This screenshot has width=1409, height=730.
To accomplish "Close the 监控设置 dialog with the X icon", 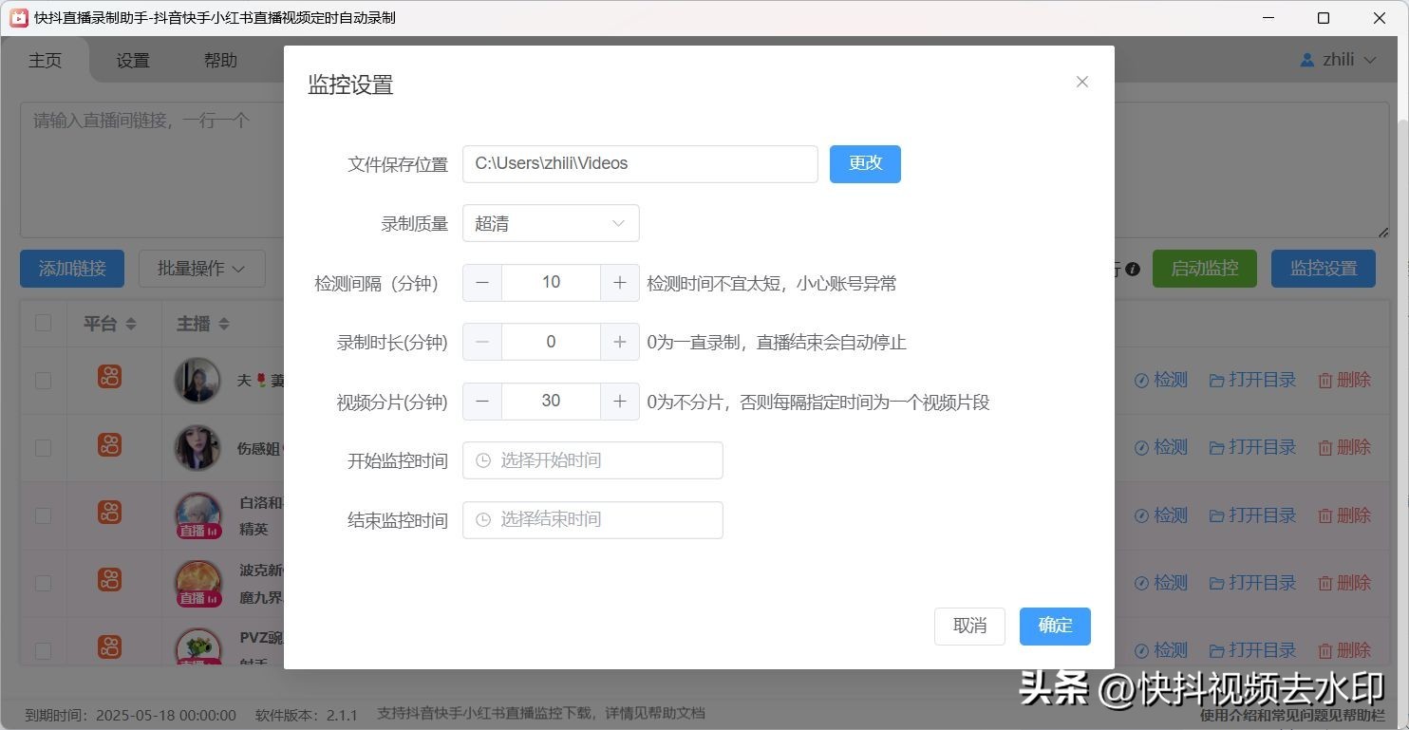I will pos(1081,83).
